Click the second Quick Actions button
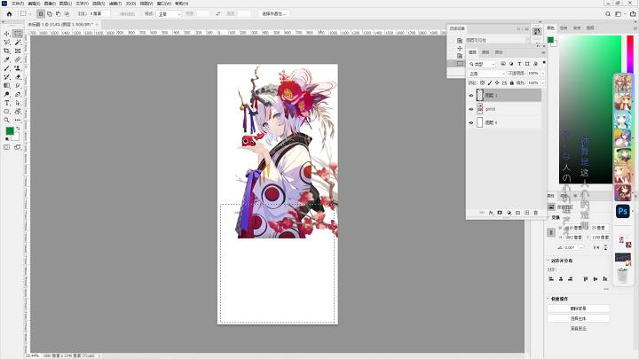Screen dimensions: 639x359 point(579,318)
